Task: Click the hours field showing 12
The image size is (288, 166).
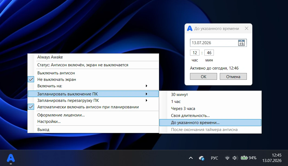Action: pyautogui.click(x=195, y=53)
